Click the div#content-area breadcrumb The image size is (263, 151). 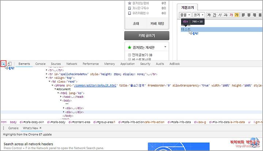pyautogui.click(x=79, y=122)
